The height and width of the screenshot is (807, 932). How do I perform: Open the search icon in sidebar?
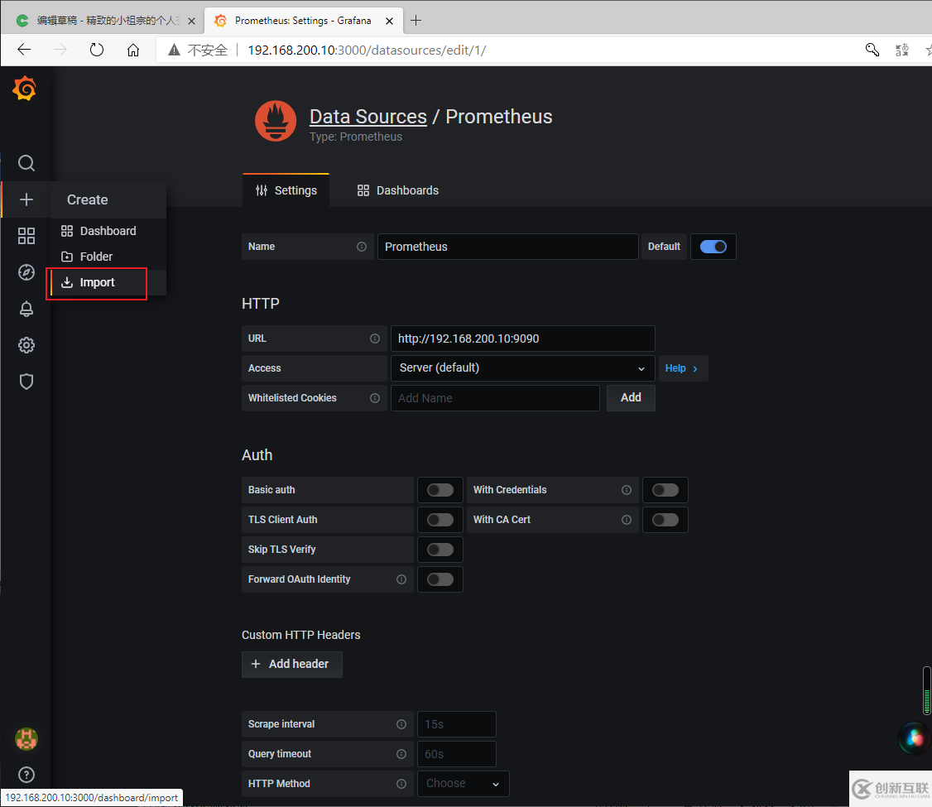coord(26,163)
